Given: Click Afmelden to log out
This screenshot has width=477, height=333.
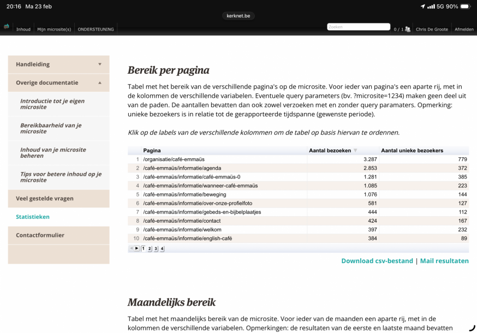Looking at the screenshot, I should [x=465, y=29].
